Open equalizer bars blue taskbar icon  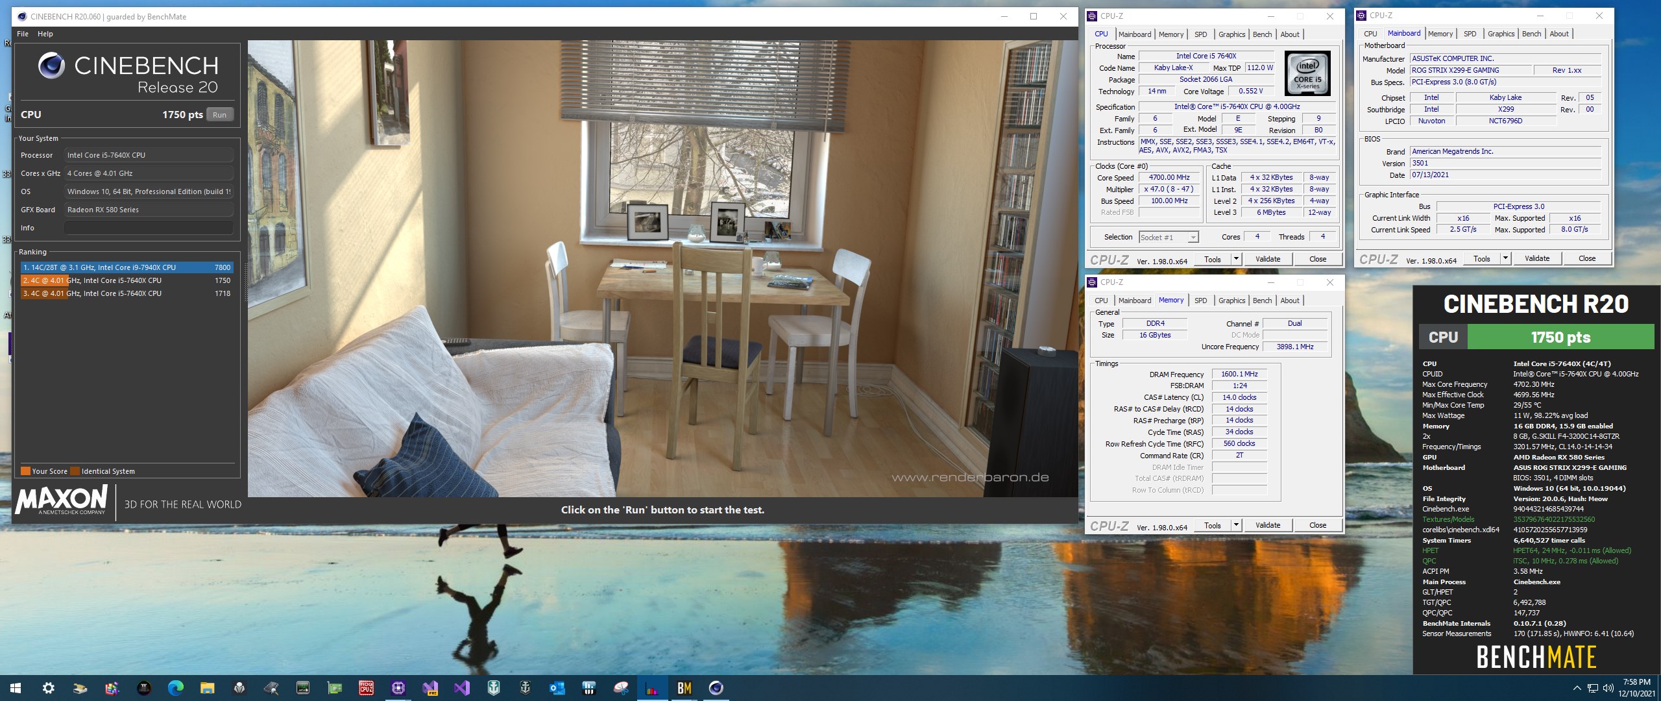click(x=588, y=688)
